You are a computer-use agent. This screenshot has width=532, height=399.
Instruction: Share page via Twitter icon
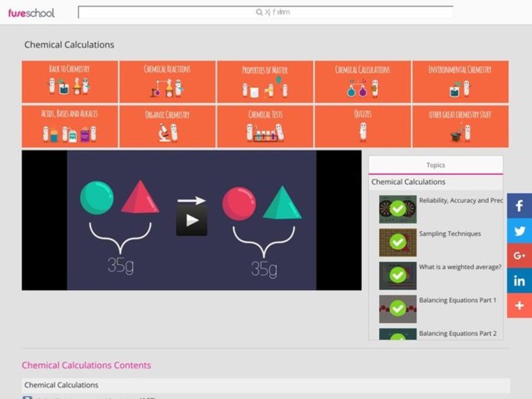[519, 231]
